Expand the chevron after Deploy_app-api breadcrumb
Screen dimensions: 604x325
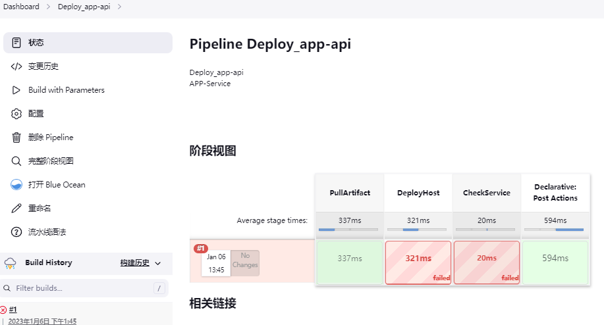click(119, 7)
